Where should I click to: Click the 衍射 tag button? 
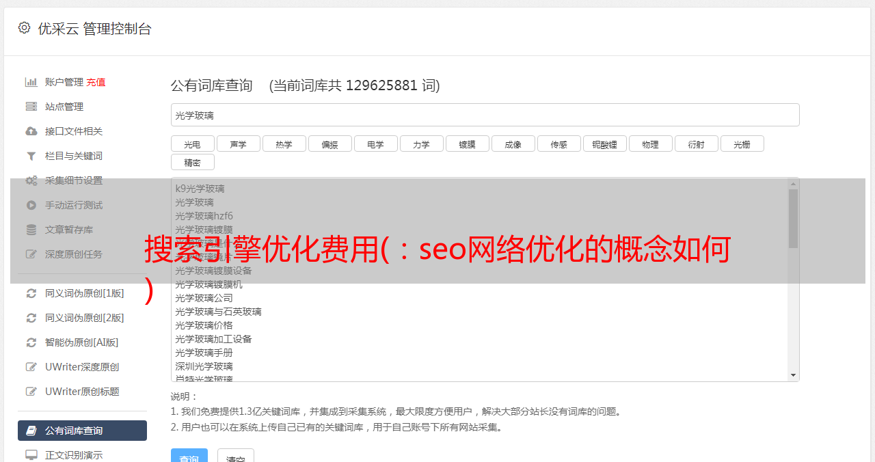tap(697, 144)
